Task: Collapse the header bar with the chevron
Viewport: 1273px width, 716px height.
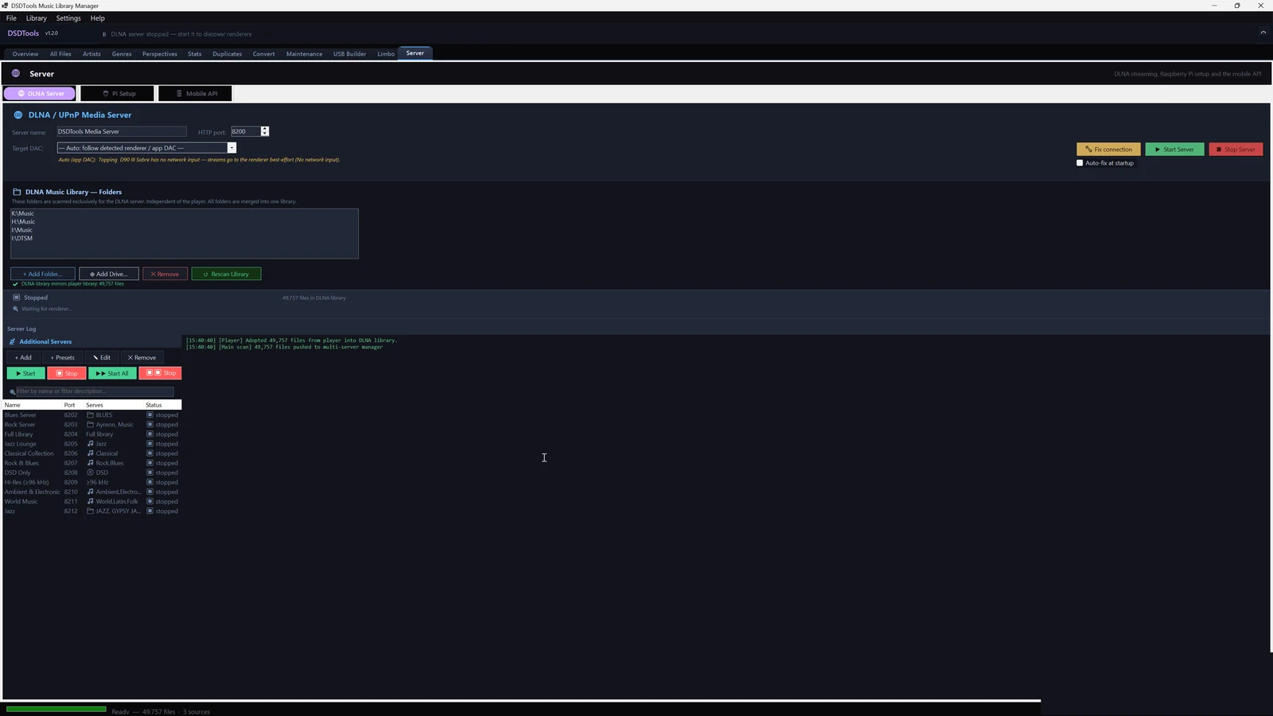Action: pyautogui.click(x=1263, y=33)
